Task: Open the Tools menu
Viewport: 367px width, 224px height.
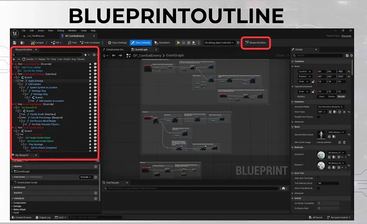Action: (83, 31)
